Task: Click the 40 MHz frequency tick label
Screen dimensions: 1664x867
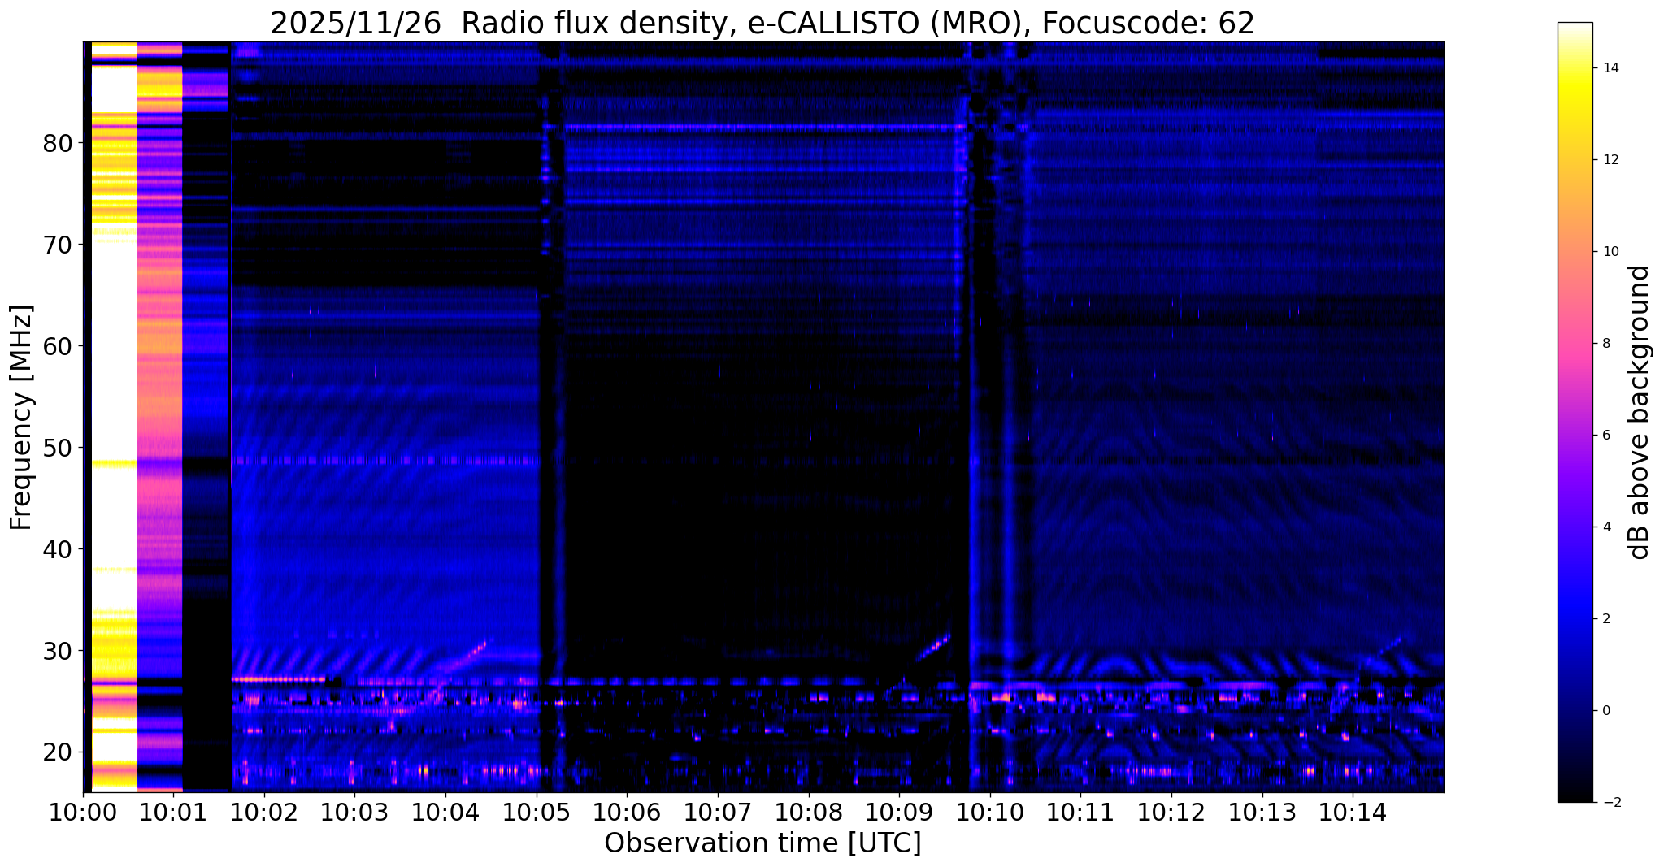Action: pos(58,549)
